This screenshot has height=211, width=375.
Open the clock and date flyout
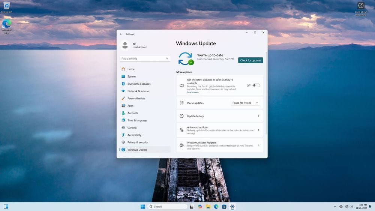click(x=361, y=207)
